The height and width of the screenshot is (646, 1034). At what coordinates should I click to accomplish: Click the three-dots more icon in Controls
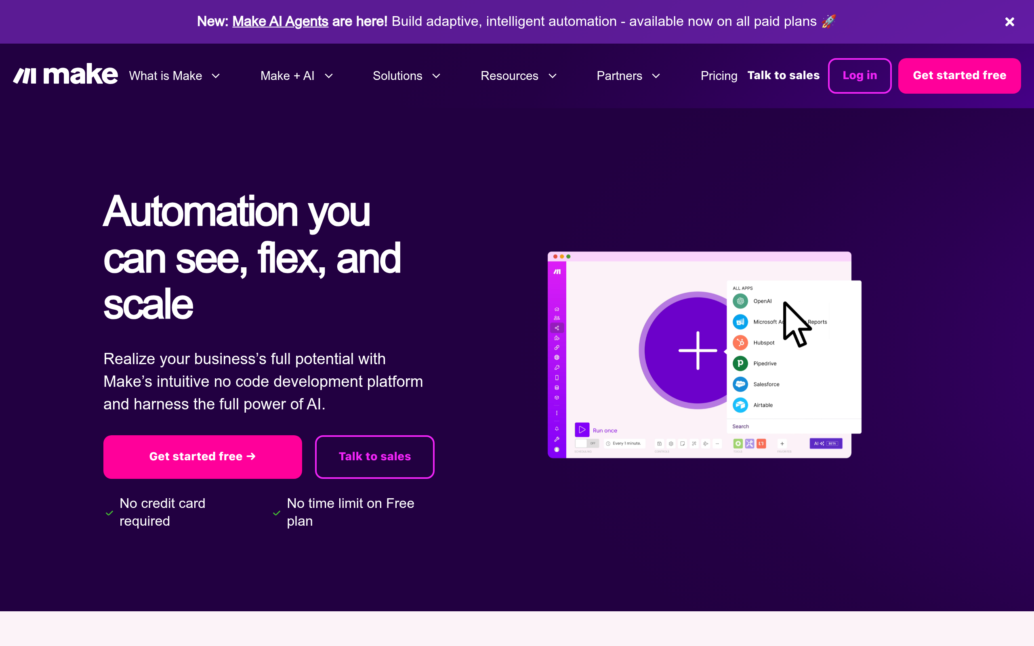coord(717,443)
